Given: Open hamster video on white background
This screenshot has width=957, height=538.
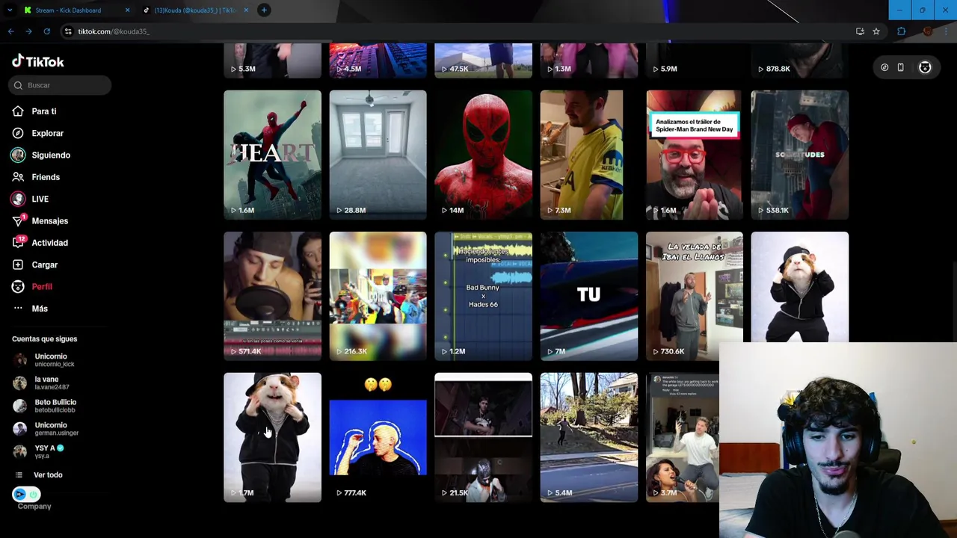Looking at the screenshot, I should tap(799, 287).
